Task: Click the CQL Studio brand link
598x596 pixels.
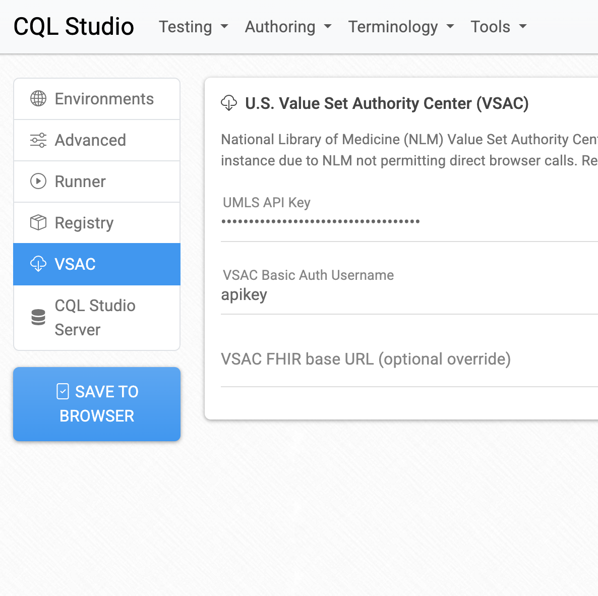Action: pos(74,27)
